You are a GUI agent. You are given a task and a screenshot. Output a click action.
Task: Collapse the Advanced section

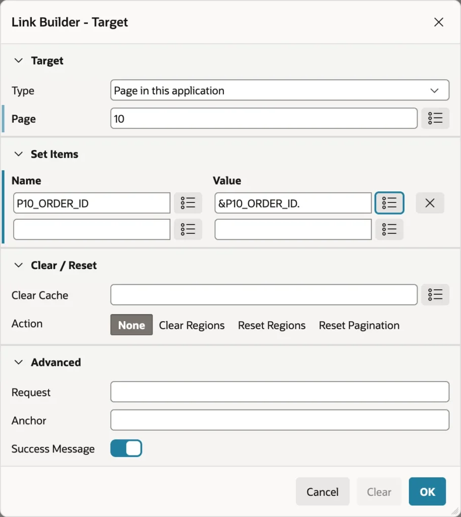[x=19, y=362]
